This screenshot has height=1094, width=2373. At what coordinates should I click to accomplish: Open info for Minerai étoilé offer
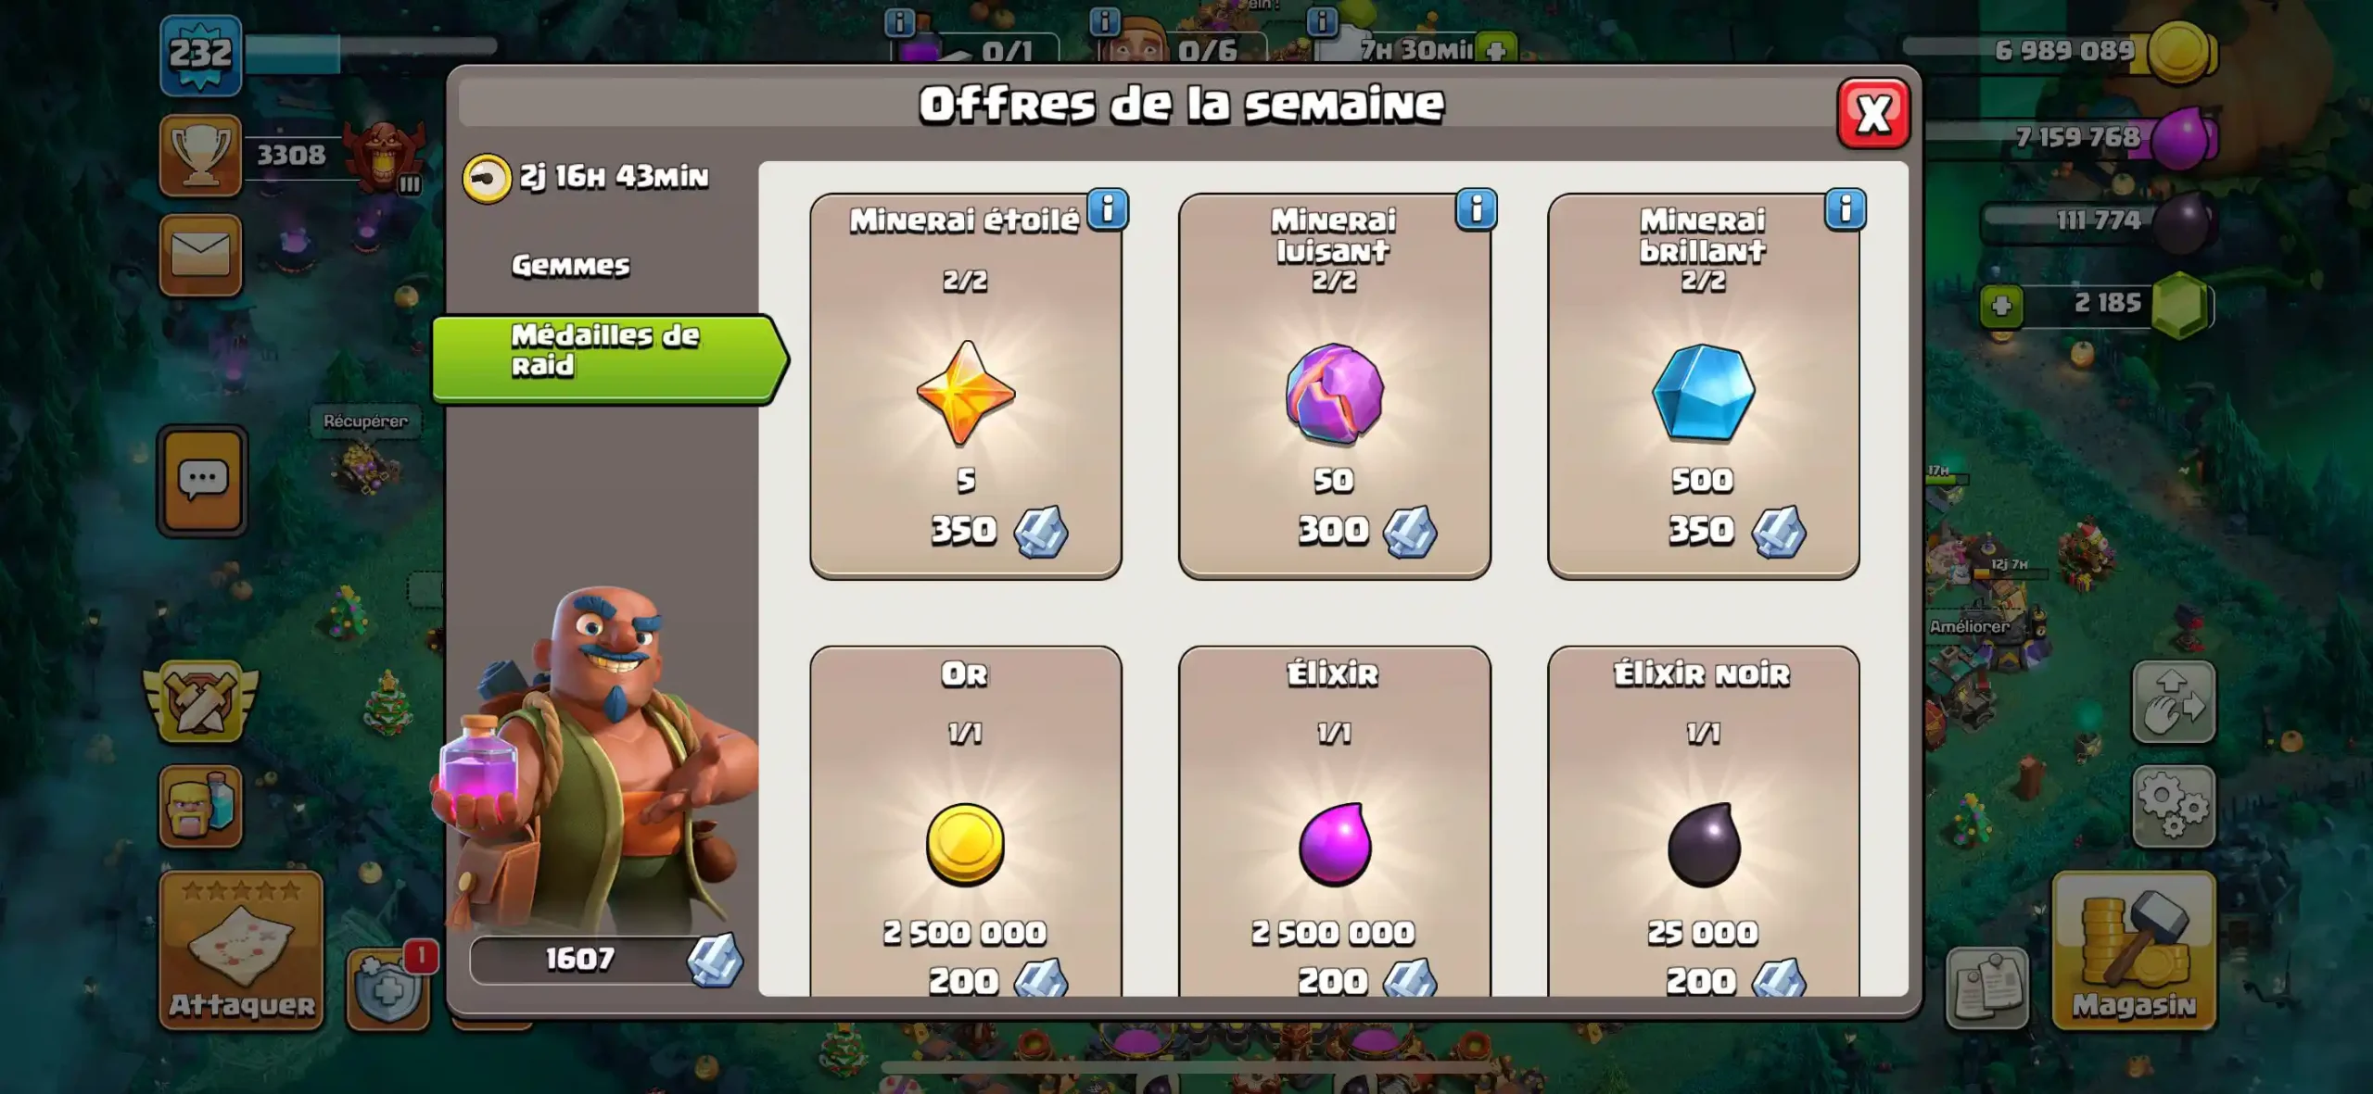(x=1108, y=209)
